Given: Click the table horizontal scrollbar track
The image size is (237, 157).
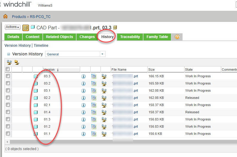Looking at the screenshot, I should [x=123, y=142].
